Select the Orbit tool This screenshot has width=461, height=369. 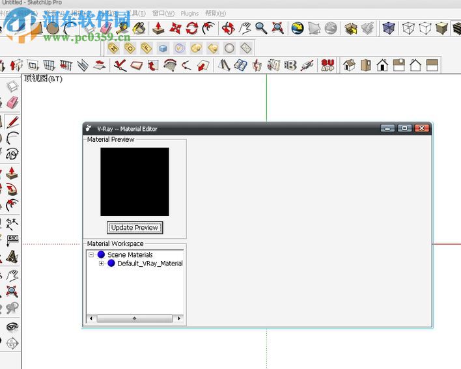tap(228, 28)
